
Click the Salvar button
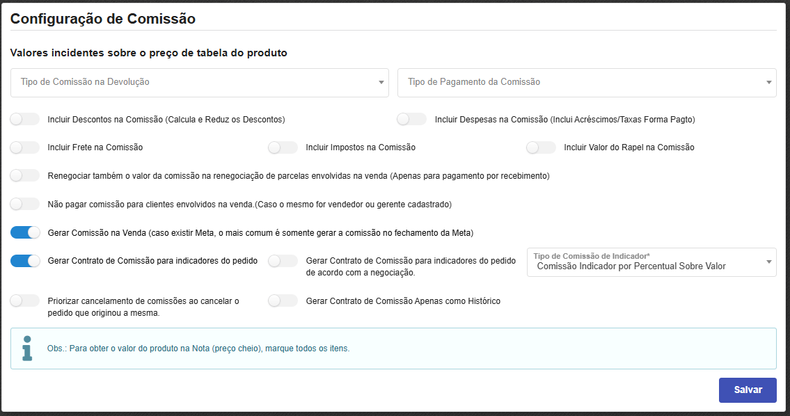(x=748, y=390)
